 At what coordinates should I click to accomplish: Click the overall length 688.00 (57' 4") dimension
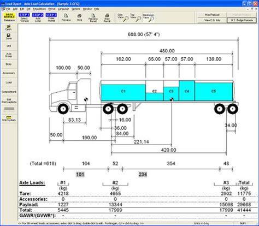click(144, 34)
